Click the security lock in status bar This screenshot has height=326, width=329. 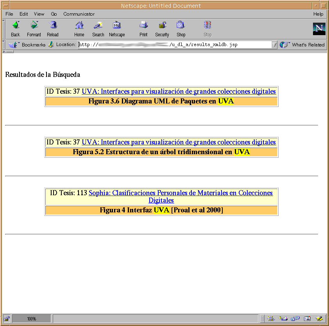tap(7, 319)
